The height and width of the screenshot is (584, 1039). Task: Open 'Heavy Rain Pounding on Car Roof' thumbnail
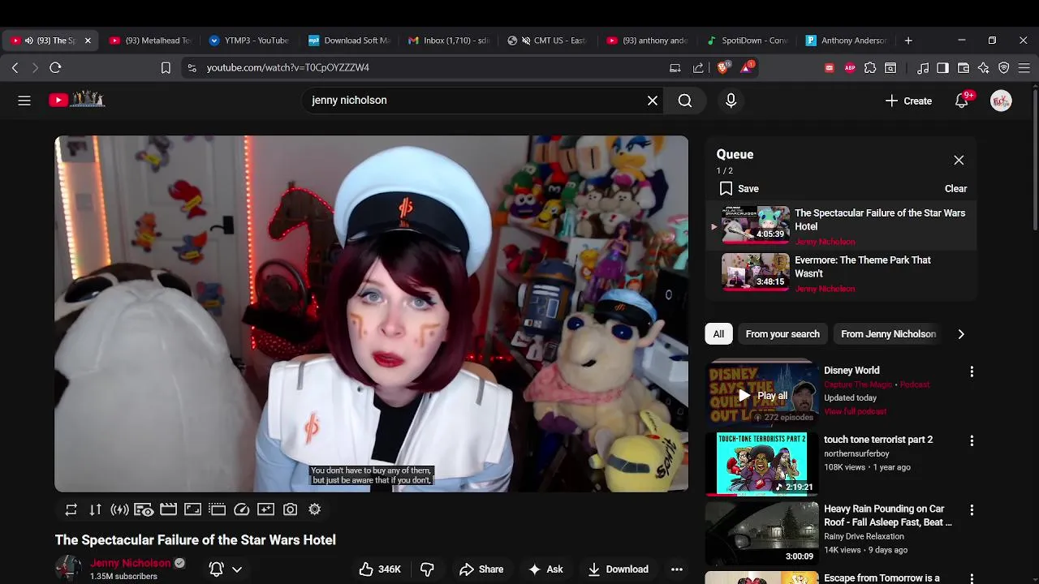tap(761, 532)
